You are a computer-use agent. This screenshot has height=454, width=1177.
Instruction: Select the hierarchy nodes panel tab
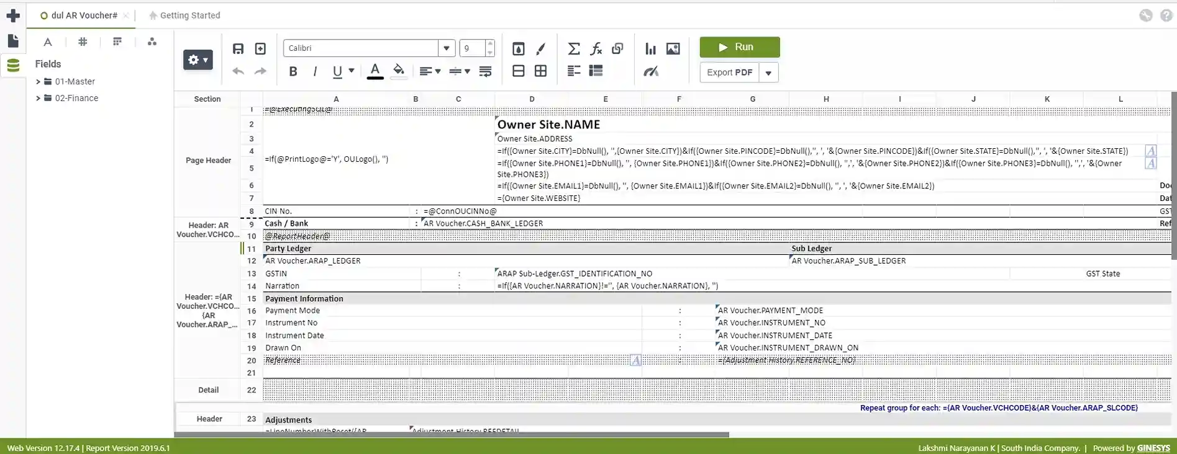click(x=152, y=42)
